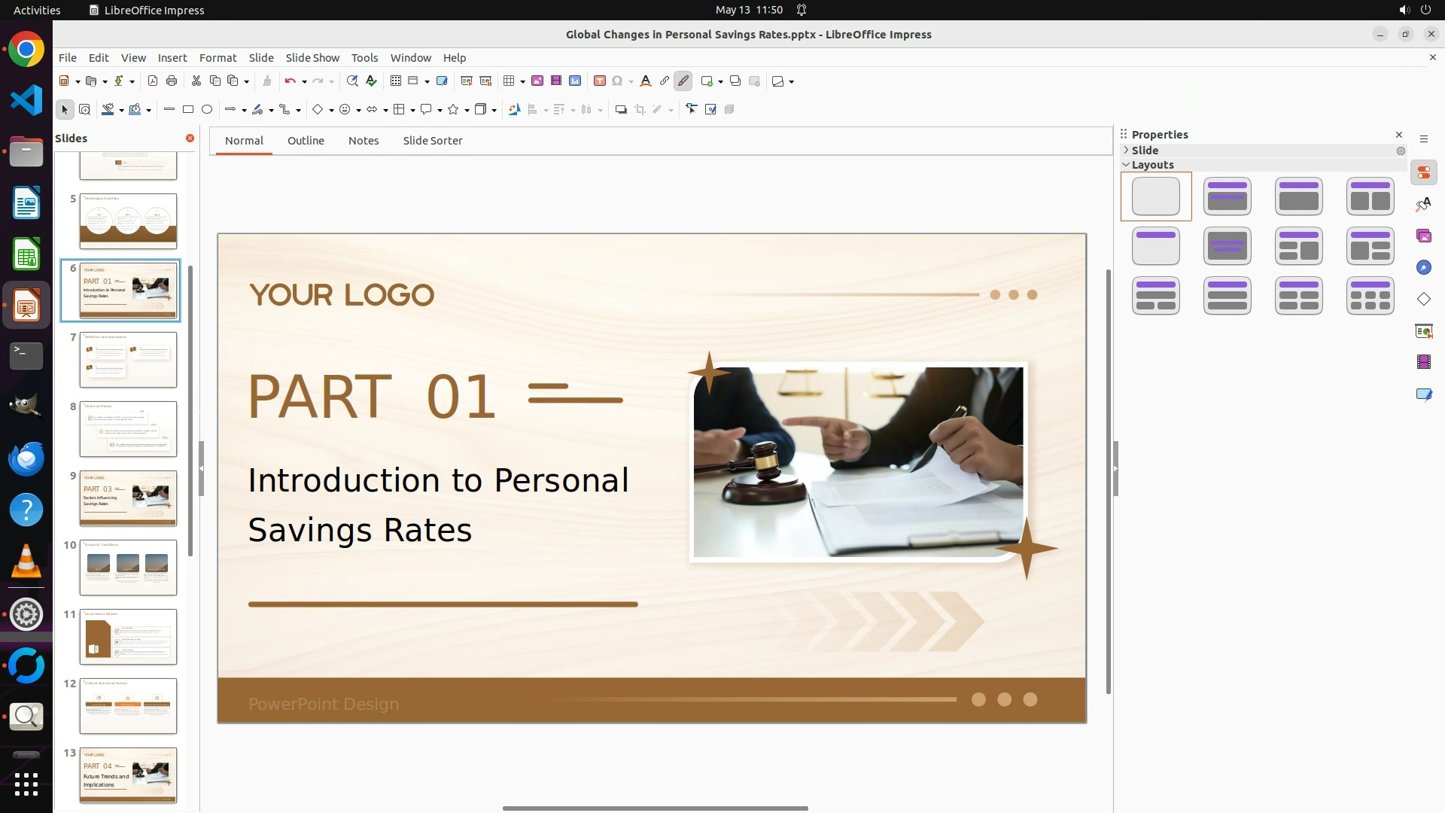Click Insert Text Box icon
This screenshot has width=1445, height=813.
[x=600, y=81]
